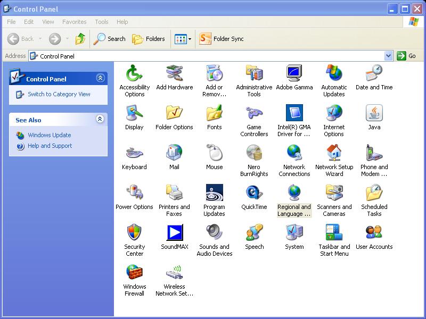Open User Accounts
Viewport: 426px width, 319px height.
[x=374, y=237]
